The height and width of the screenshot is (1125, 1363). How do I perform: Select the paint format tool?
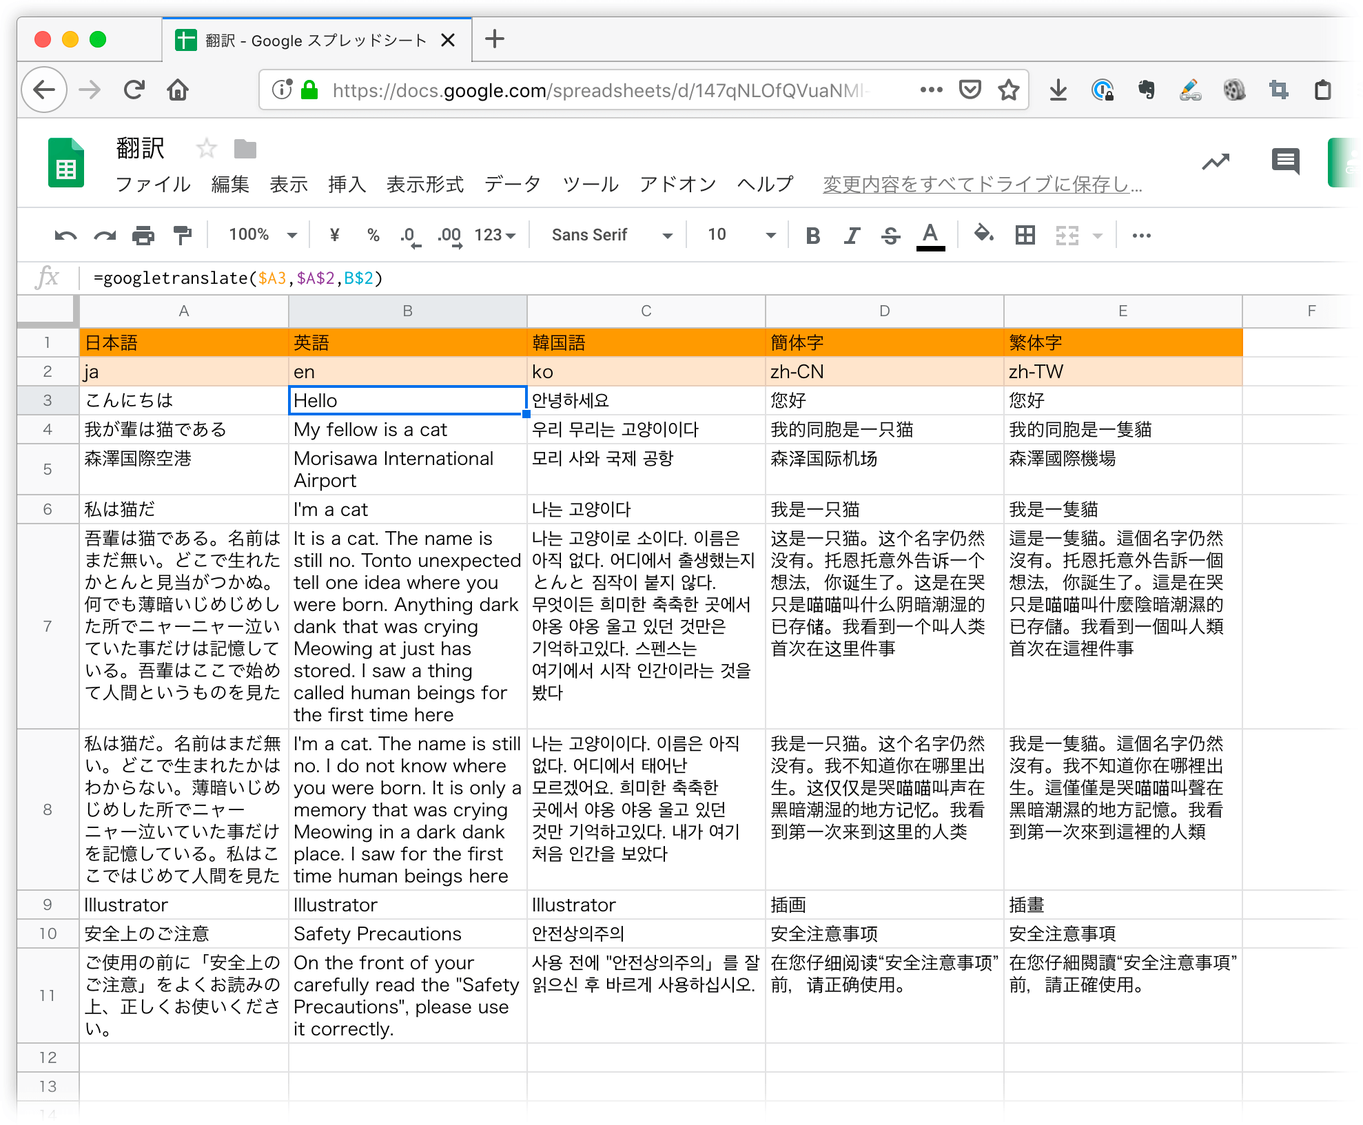[182, 236]
